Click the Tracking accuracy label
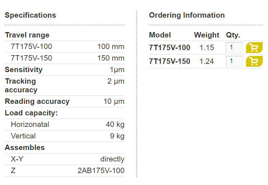 (x=21, y=85)
